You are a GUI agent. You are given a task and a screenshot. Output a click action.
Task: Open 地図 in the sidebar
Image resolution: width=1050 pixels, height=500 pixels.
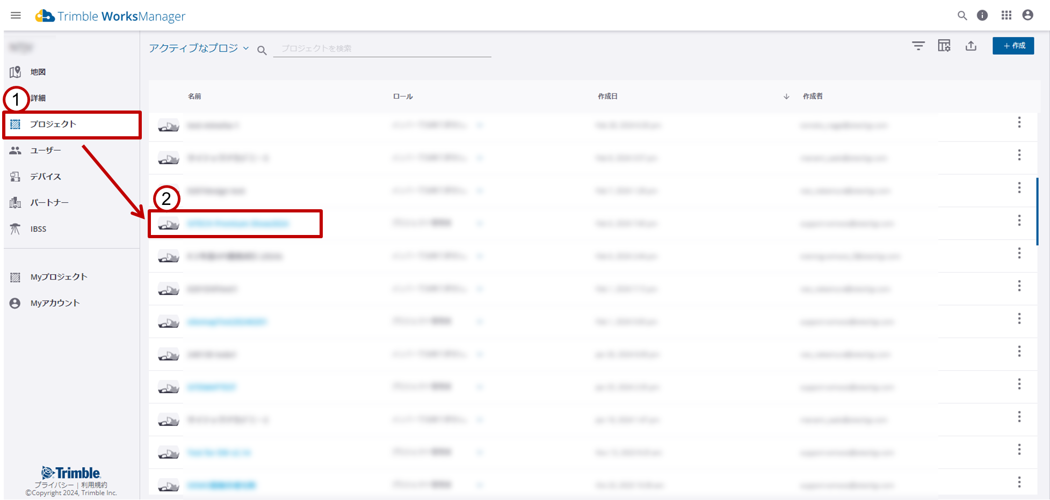(x=38, y=72)
